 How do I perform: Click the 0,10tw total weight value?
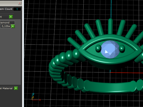point(6,26)
